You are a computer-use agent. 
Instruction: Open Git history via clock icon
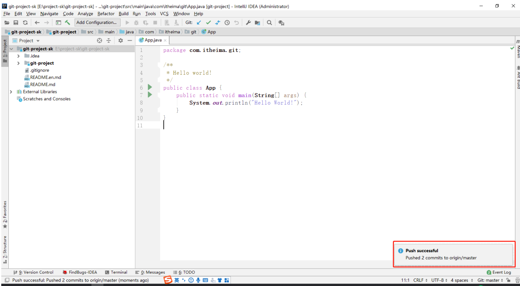click(227, 22)
